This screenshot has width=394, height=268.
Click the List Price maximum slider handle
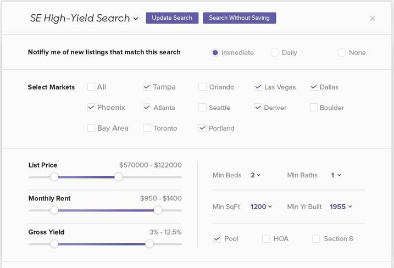[119, 177]
